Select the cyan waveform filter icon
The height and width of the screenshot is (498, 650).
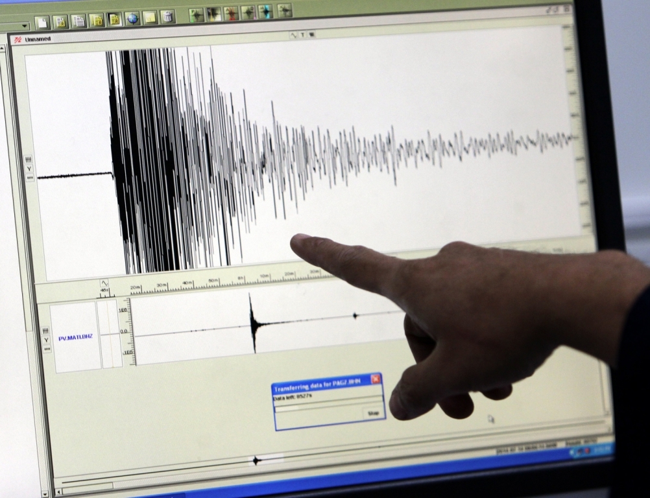[x=266, y=12]
